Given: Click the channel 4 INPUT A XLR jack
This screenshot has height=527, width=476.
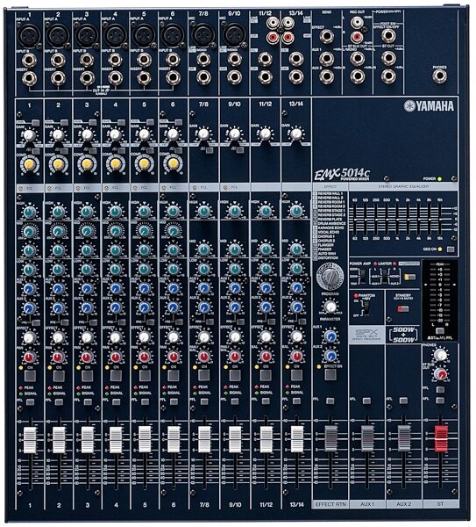Looking at the screenshot, I should (x=115, y=35).
